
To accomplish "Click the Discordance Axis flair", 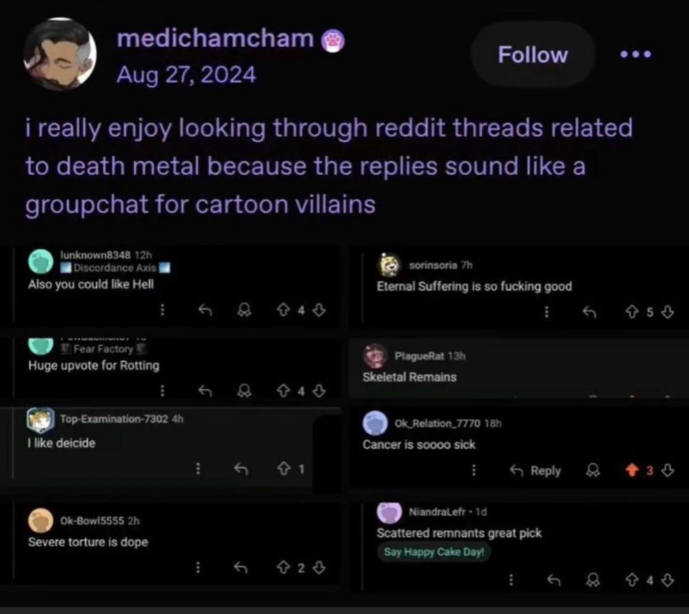I will [114, 267].
